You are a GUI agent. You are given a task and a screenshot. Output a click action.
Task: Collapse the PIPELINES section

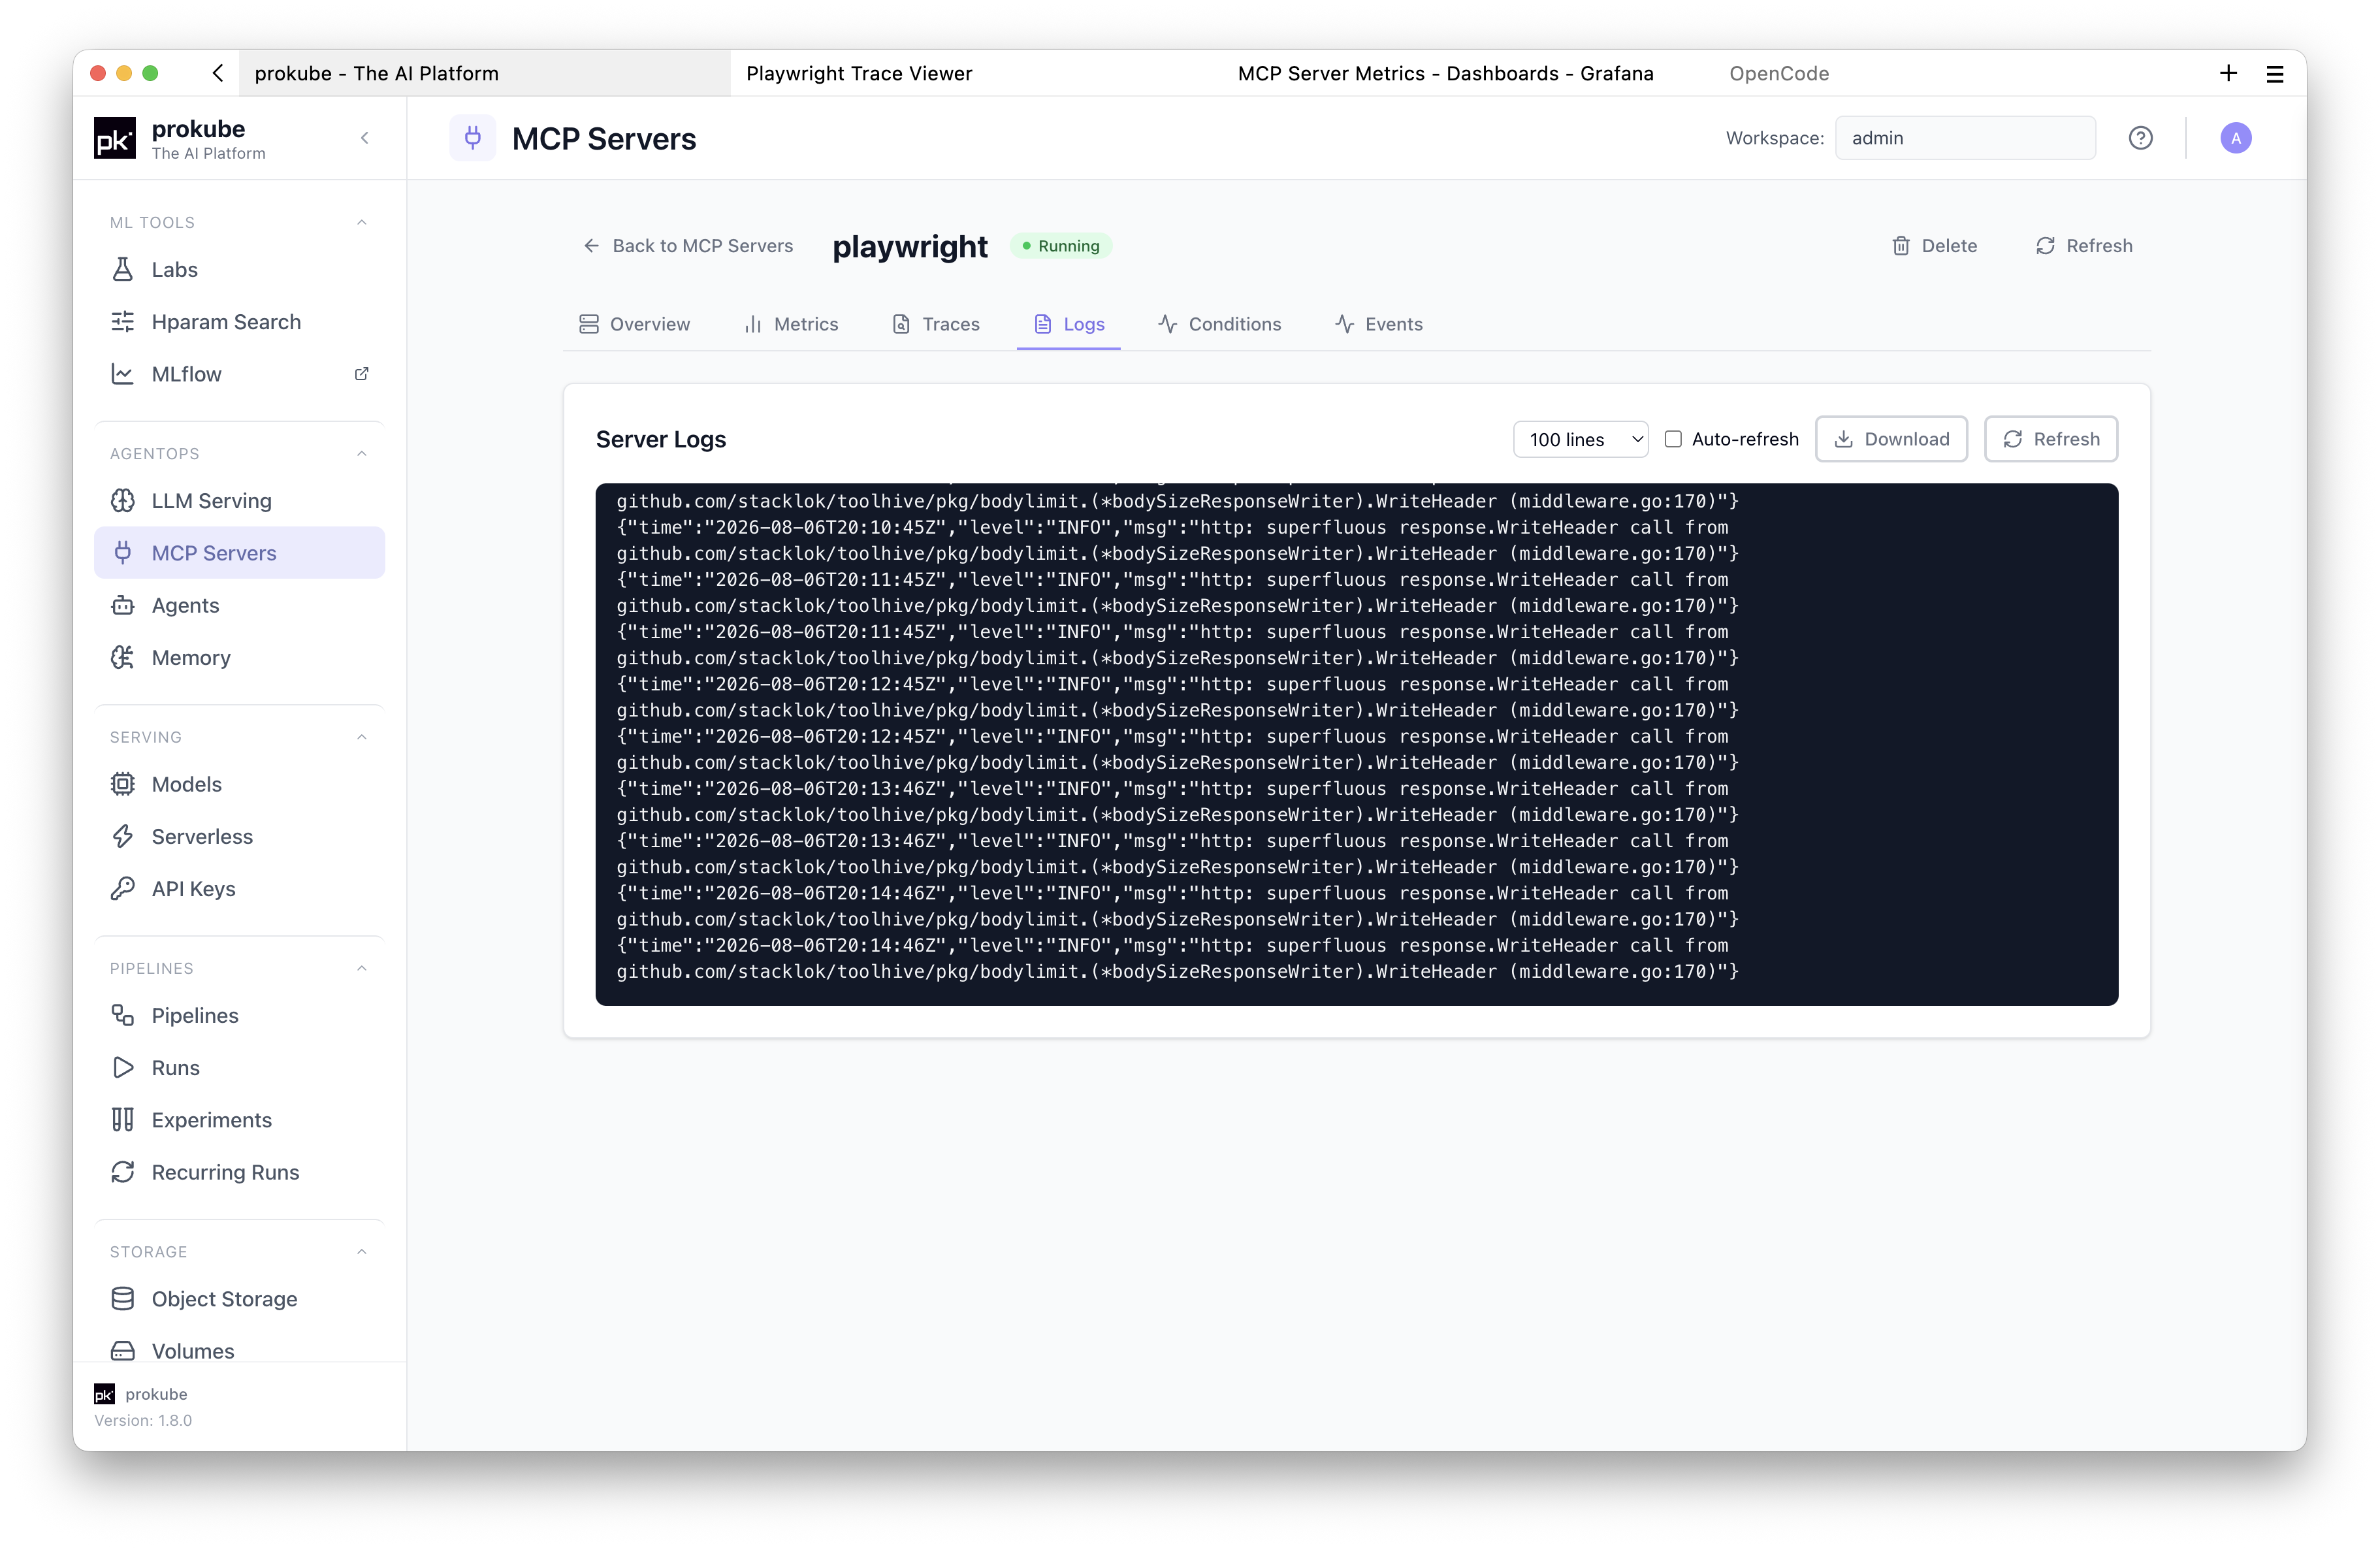coord(362,968)
